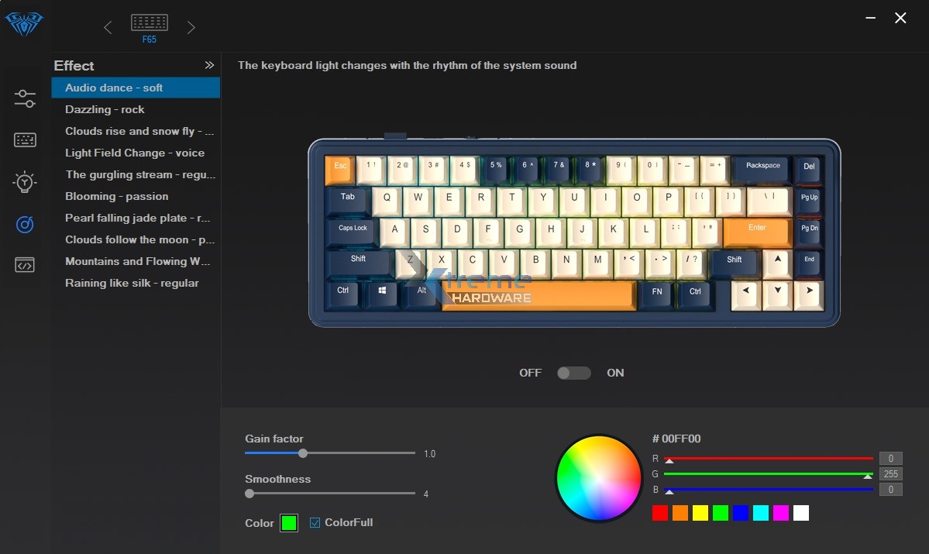Choose the Blooming - passion effect
Screen dimensions: 929x554
[x=116, y=197]
